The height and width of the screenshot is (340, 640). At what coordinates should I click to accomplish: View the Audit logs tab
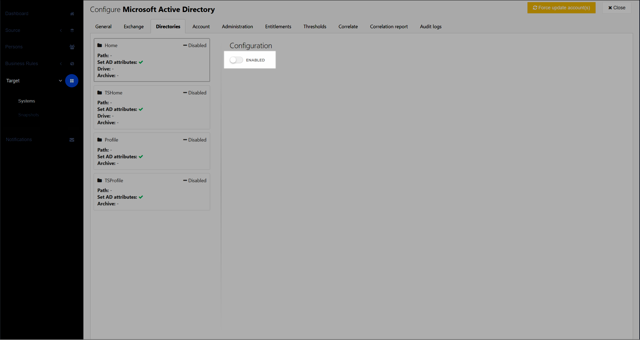(x=431, y=27)
